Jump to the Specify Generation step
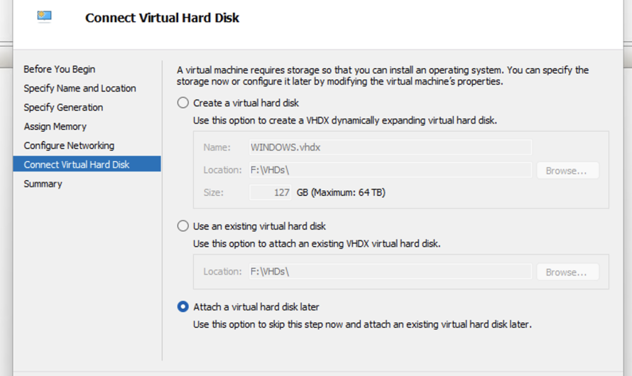 click(63, 107)
